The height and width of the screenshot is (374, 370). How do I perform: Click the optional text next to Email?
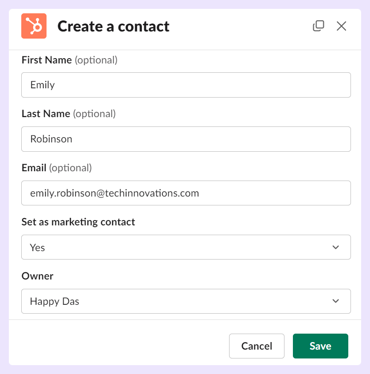pos(70,168)
